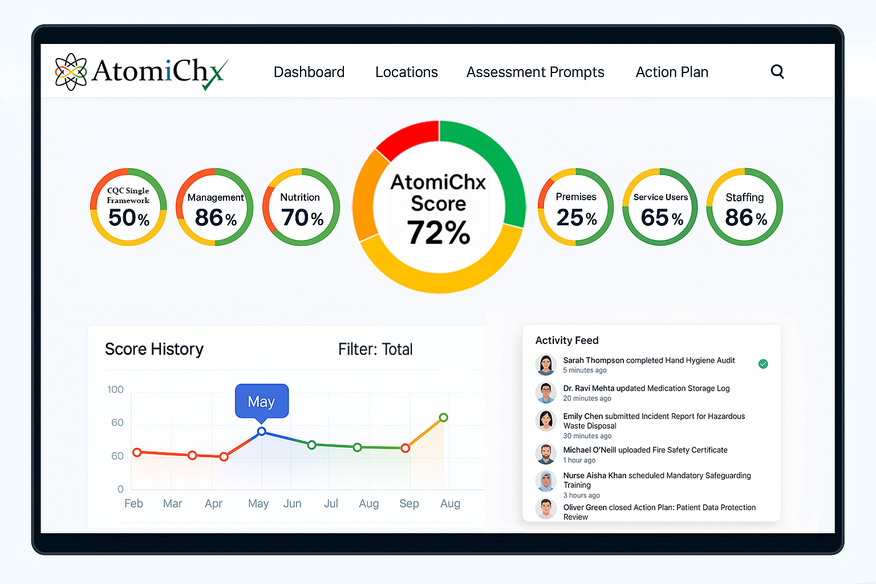Viewport: 876px width, 584px height.
Task: Click the blue May tooltip on the chart
Action: pyautogui.click(x=262, y=401)
